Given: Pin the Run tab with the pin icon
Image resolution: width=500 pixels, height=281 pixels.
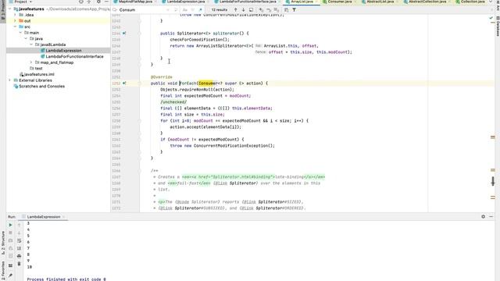Looking at the screenshot, I should pyautogui.click(x=10, y=275).
